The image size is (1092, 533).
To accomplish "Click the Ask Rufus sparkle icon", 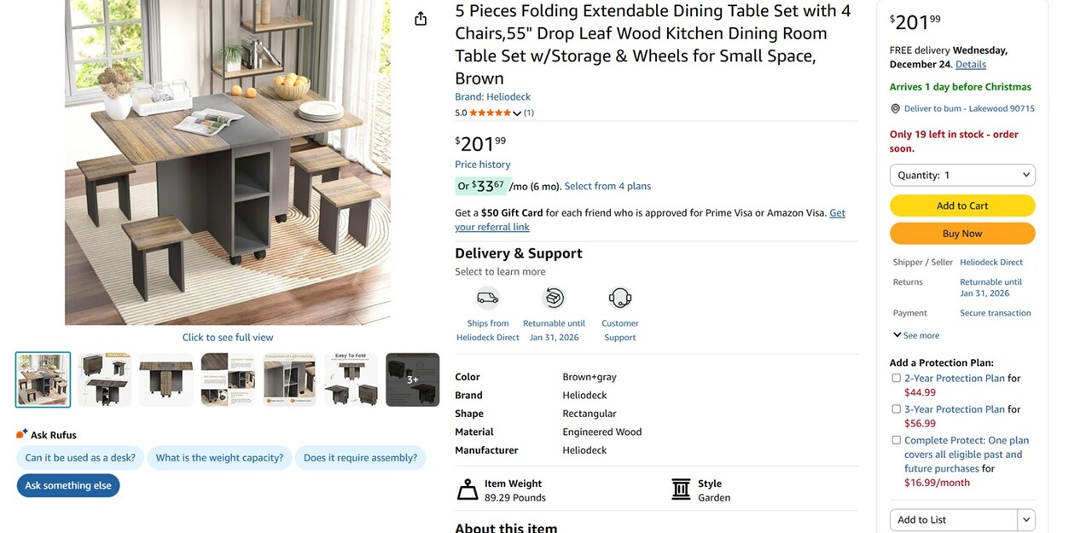I will click(x=22, y=434).
